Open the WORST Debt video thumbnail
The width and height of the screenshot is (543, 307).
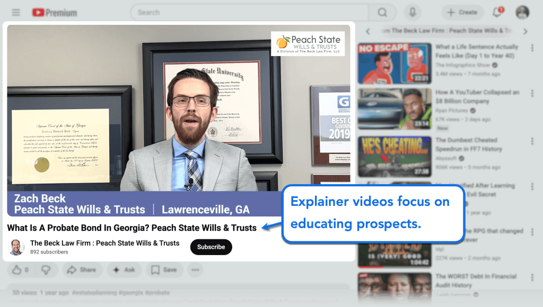tap(395, 286)
